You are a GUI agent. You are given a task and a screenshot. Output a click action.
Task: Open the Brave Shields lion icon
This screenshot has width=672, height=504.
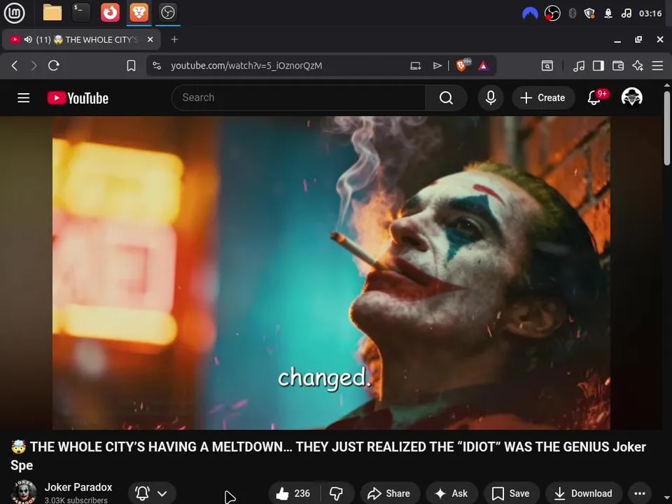click(463, 65)
